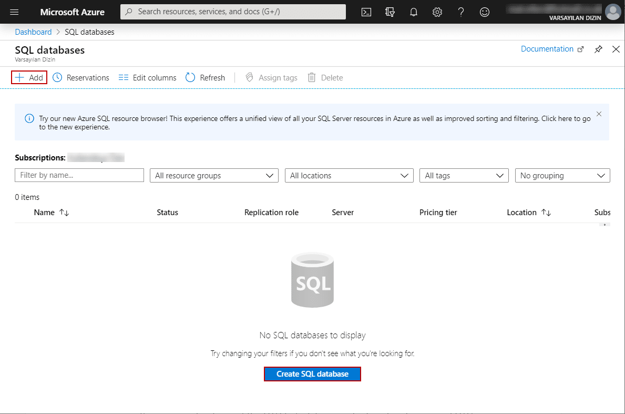Click the Status column header
This screenshot has width=625, height=414.
pos(167,213)
